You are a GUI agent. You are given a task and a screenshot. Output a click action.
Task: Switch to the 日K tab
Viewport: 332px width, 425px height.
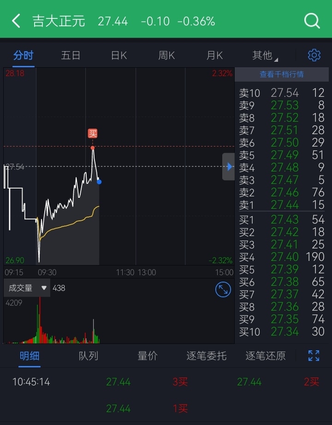coord(119,56)
